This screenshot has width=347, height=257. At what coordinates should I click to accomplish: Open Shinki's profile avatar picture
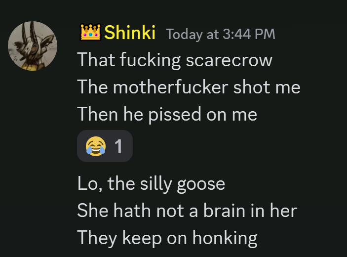pyautogui.click(x=33, y=46)
